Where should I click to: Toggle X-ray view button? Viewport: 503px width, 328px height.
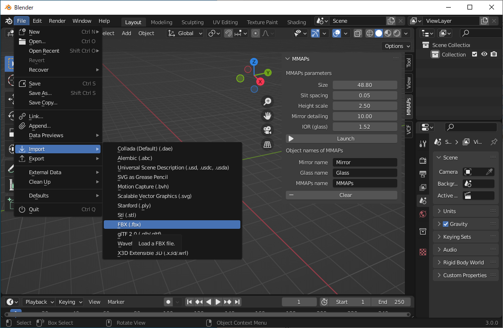tap(357, 33)
